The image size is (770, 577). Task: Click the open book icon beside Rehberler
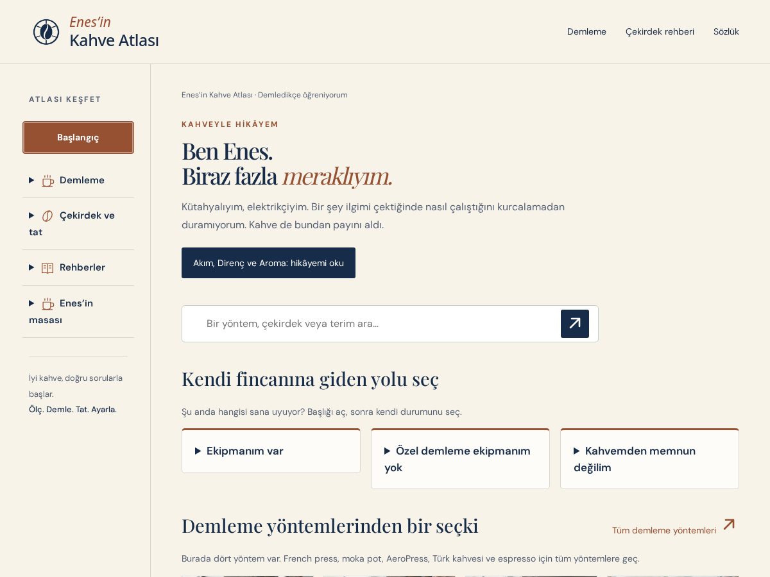click(x=48, y=268)
